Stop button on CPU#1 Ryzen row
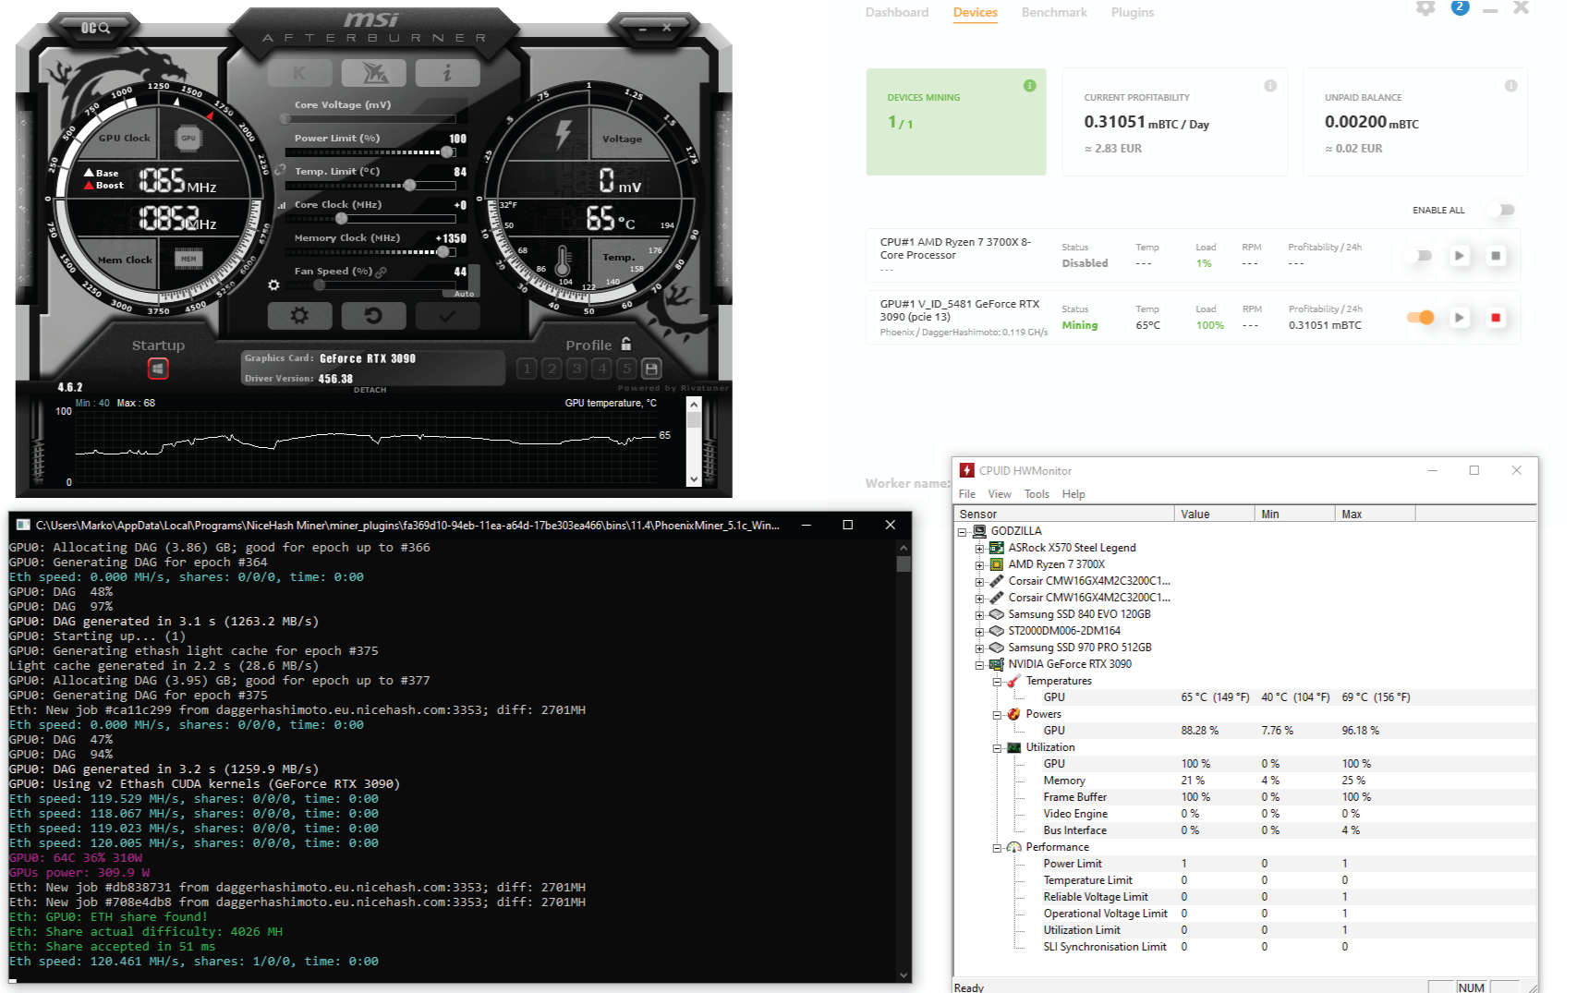Viewport: 1589px width, 993px height. point(1496,256)
